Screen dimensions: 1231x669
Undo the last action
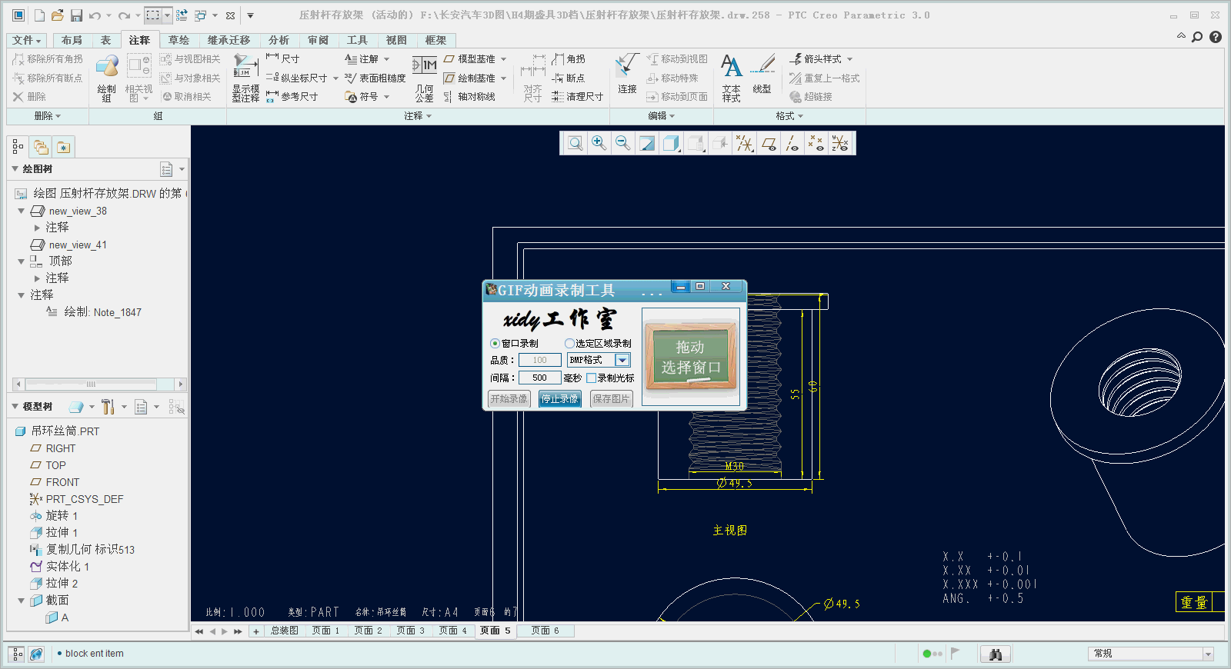coord(95,15)
